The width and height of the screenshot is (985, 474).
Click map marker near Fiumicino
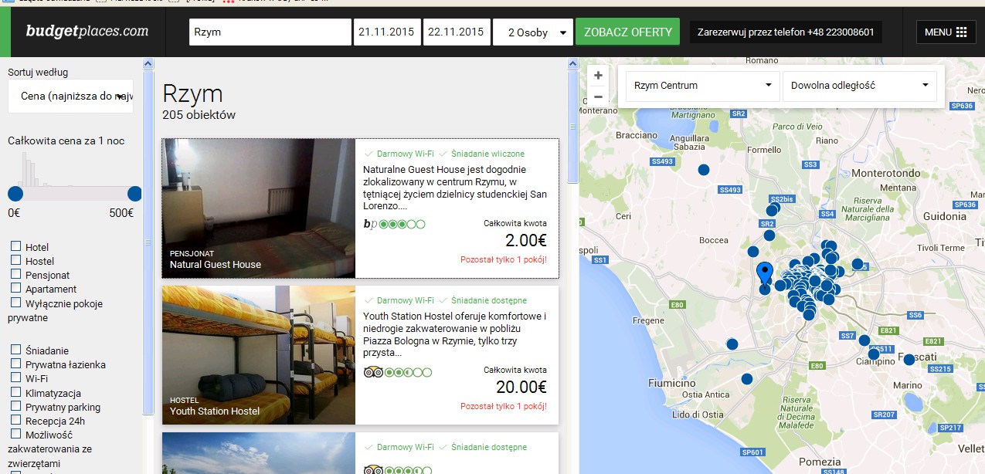click(746, 379)
